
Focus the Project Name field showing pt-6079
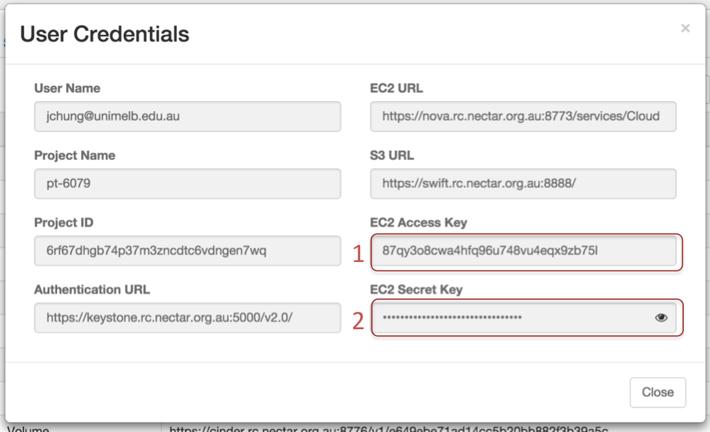[x=187, y=184]
